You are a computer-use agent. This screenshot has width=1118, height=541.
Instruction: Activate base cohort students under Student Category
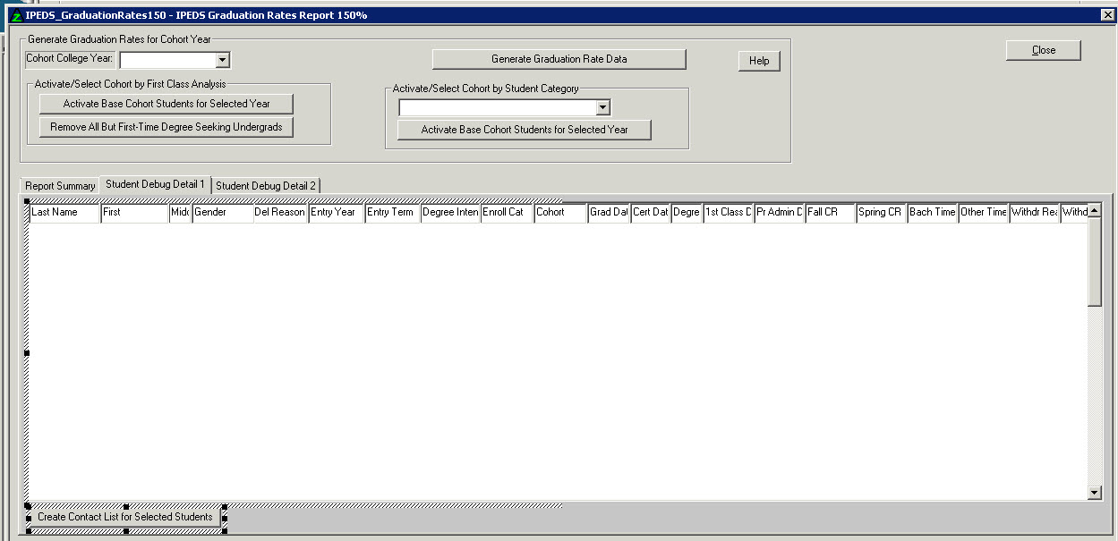pos(525,130)
